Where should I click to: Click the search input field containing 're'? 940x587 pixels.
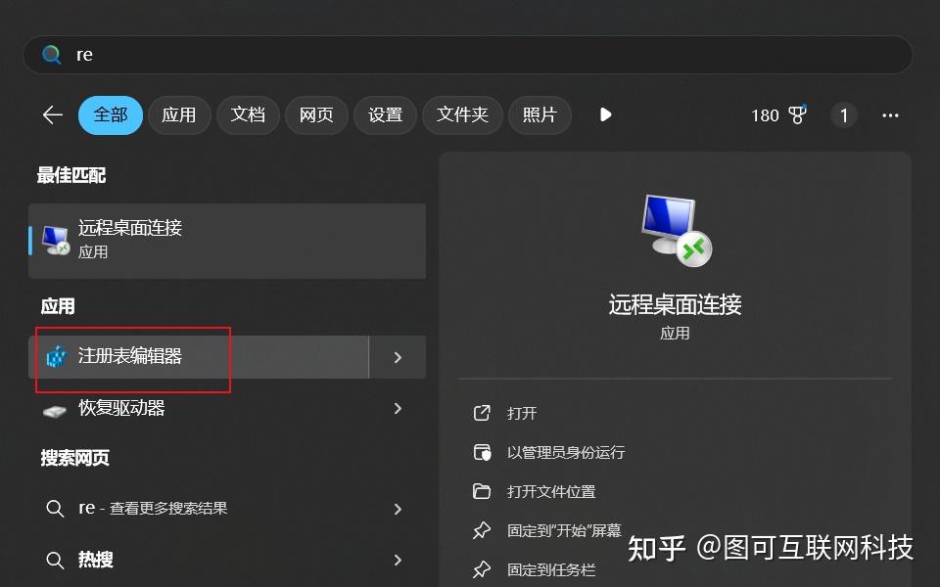[468, 55]
